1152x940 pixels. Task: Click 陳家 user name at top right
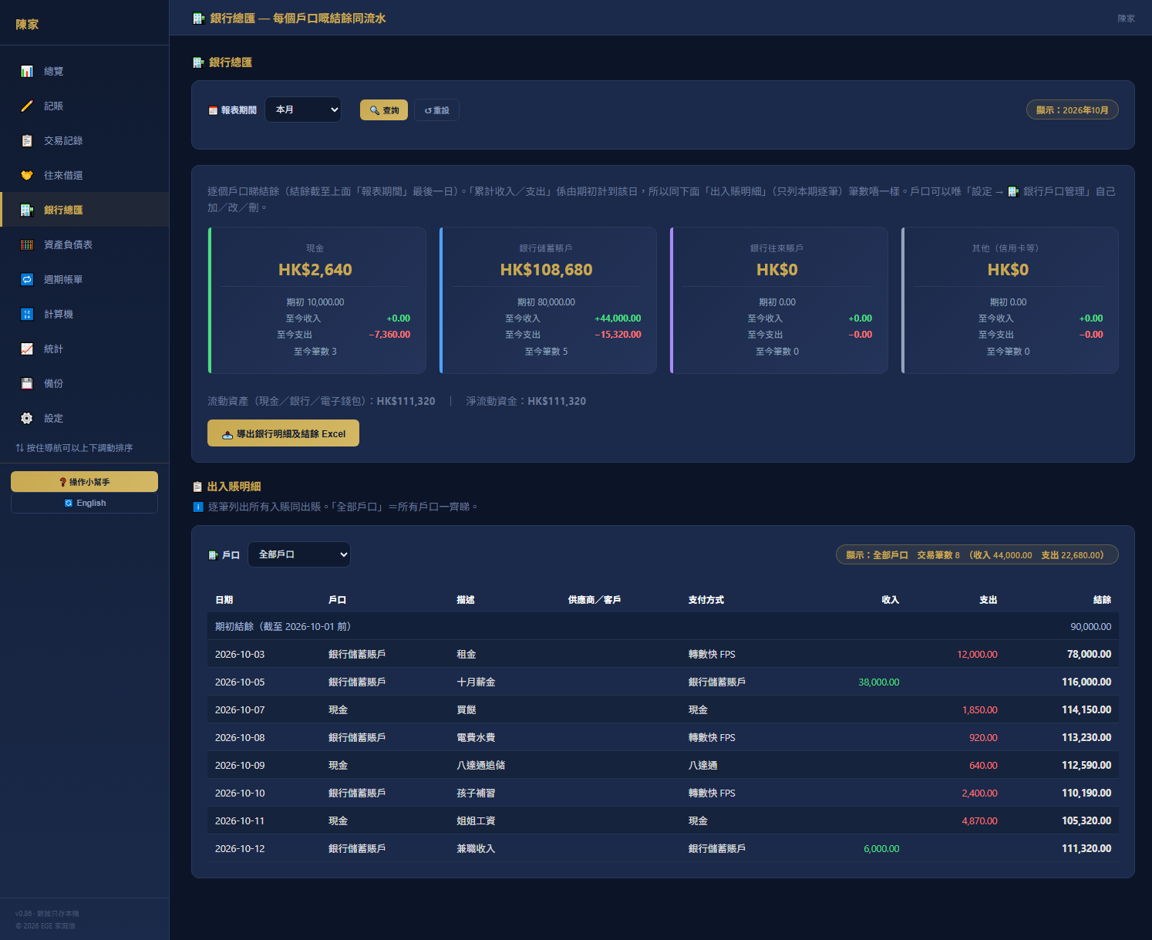tap(1127, 19)
